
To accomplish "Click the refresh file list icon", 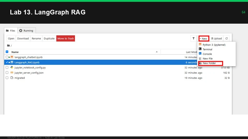I will (x=227, y=38).
